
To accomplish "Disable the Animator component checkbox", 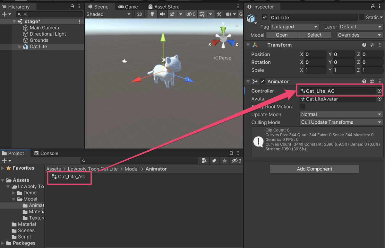I will [x=262, y=82].
